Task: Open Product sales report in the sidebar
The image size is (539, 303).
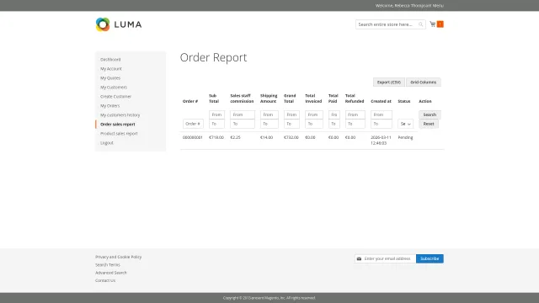Action: 119,134
